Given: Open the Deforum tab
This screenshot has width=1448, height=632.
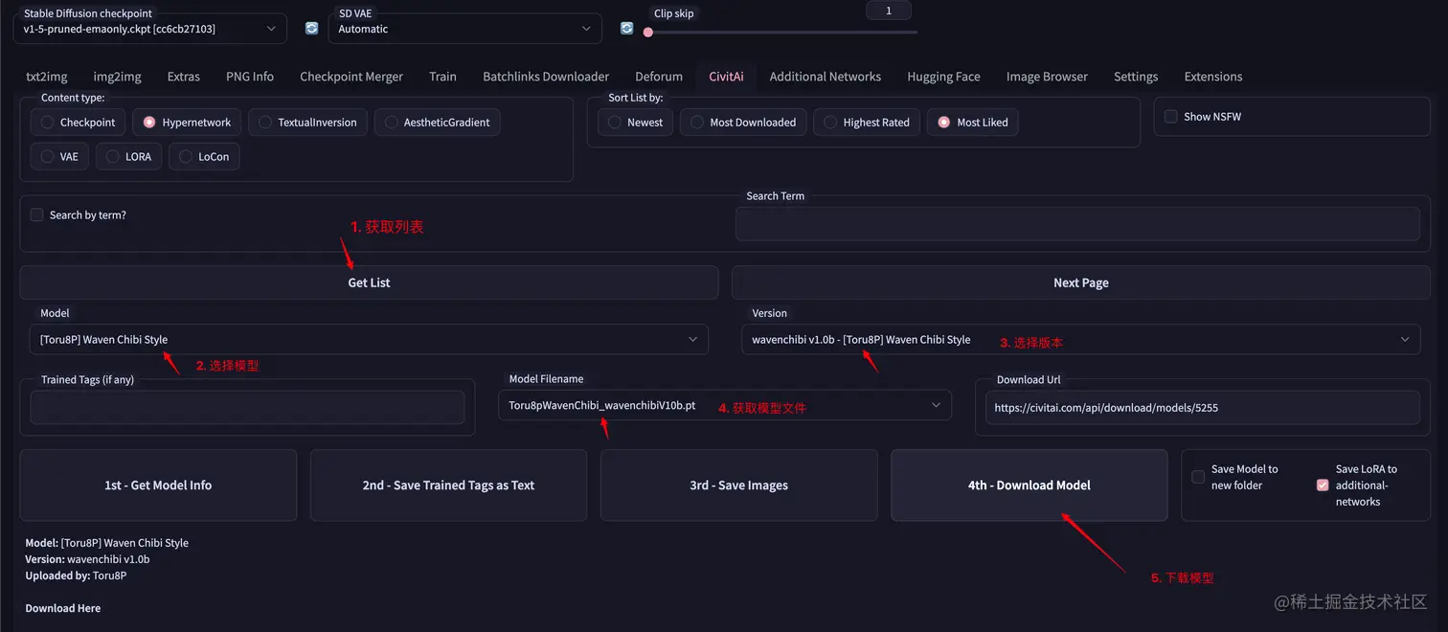Looking at the screenshot, I should (x=659, y=77).
